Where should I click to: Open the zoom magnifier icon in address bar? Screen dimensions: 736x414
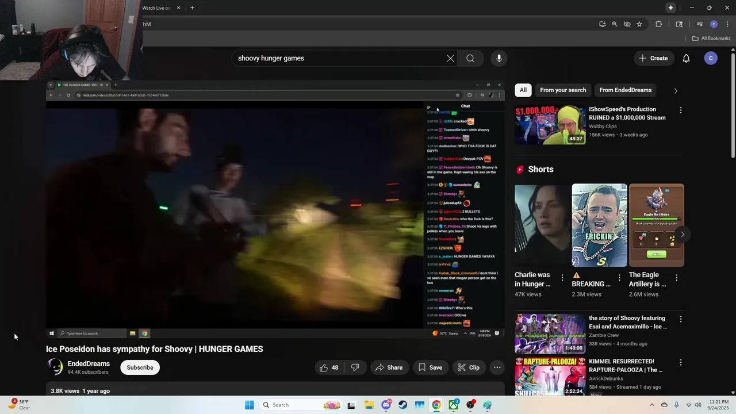click(615, 24)
